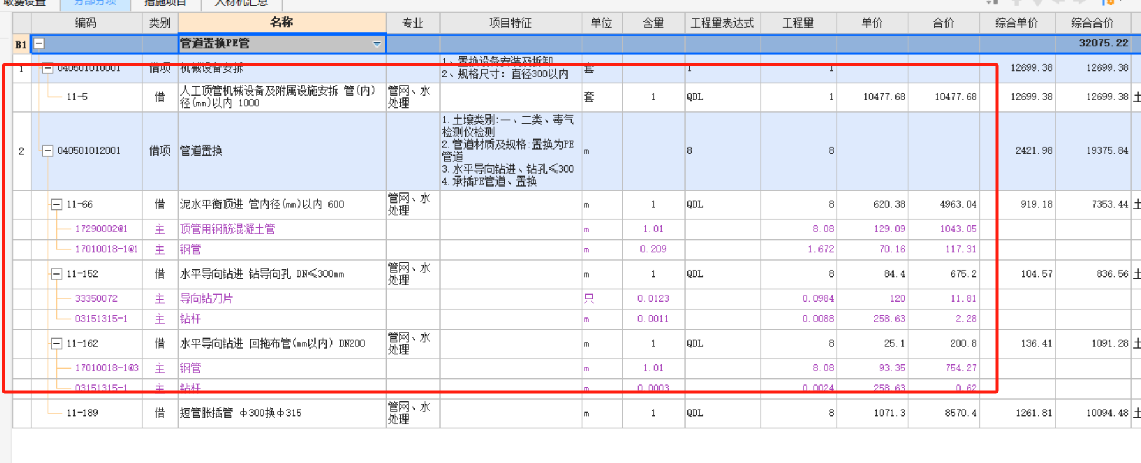Click the 编码 column header
1141x463 pixels.
(86, 23)
